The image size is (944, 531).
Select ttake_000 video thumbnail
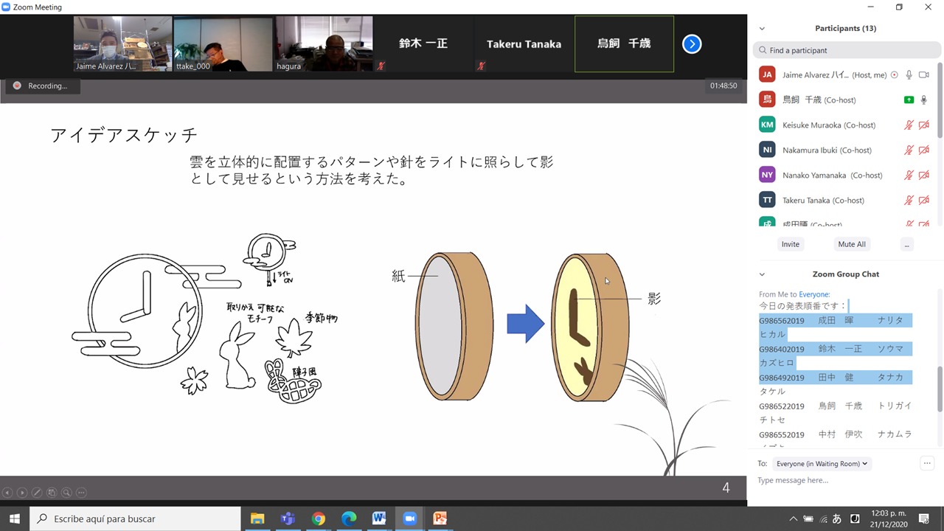pos(223,44)
